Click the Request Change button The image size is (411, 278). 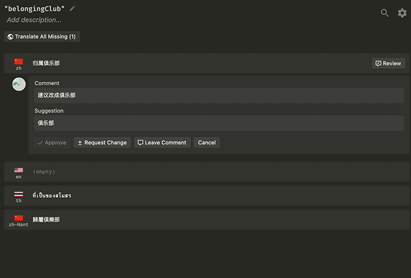pos(102,143)
